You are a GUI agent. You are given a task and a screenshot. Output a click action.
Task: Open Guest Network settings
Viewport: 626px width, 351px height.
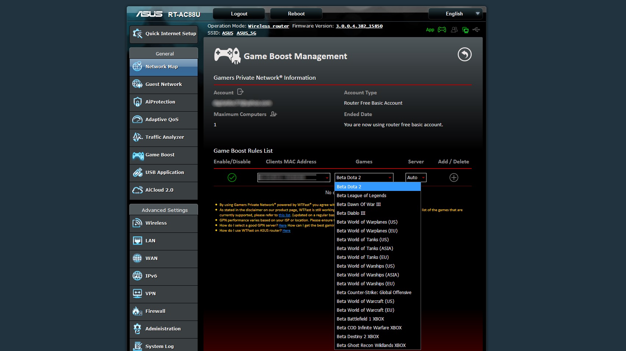point(163,84)
